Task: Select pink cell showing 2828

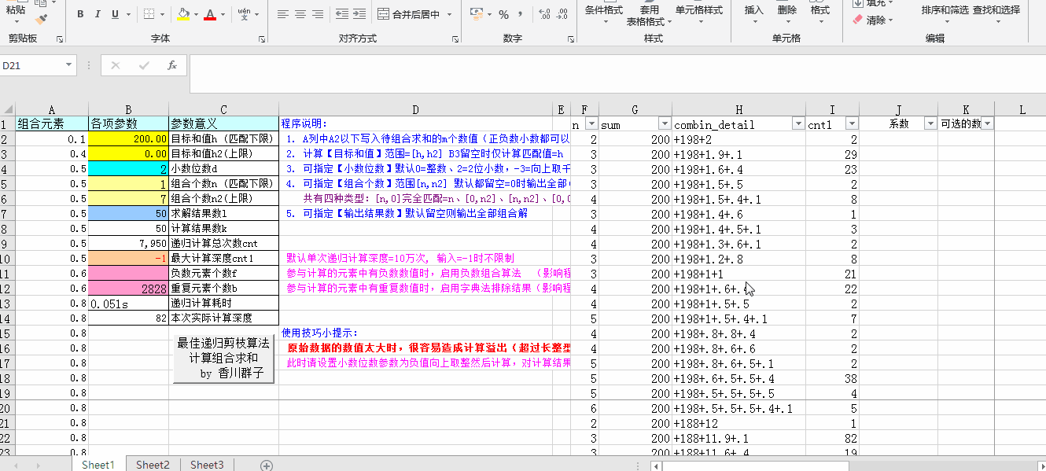Action: tap(128, 288)
